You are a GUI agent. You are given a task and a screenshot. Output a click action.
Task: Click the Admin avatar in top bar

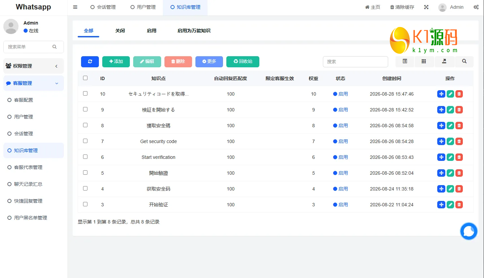(x=443, y=7)
